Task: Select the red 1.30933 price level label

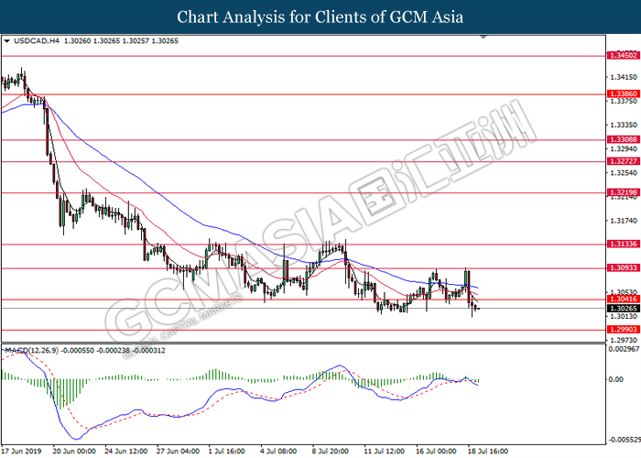Action: tap(623, 267)
